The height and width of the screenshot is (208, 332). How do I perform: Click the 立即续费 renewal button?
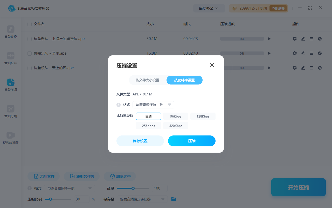[278, 8]
